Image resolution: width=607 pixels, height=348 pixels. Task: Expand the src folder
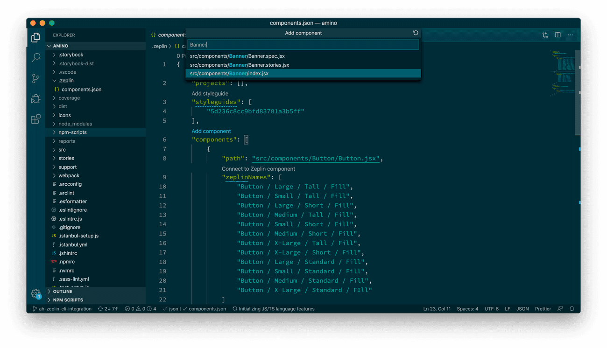62,150
